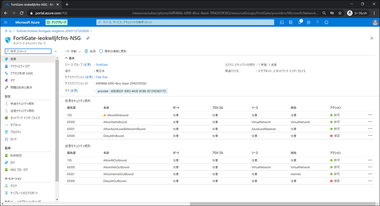Click the provider tag value chip
Image resolution: width=380 pixels, height=206 pixels.
pos(132,91)
